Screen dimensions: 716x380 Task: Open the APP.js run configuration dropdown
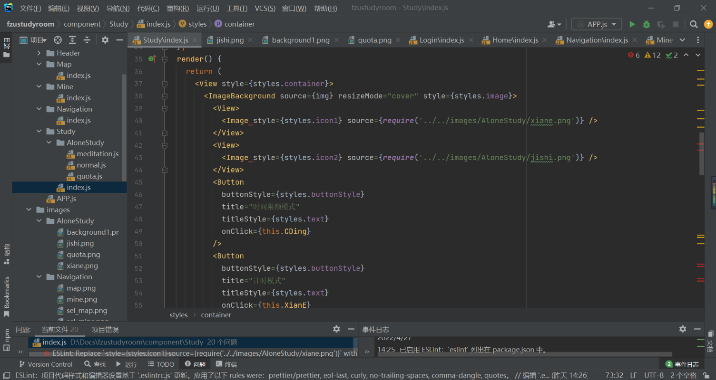597,24
